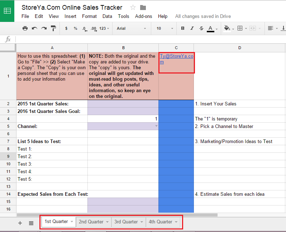Click the redo arrow icon

(x=44, y=28)
